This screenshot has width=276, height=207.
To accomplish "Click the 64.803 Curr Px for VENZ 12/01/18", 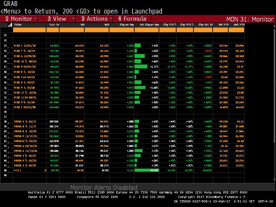I will click(x=54, y=46).
